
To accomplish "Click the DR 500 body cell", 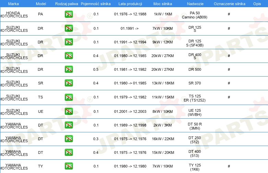I will (x=195, y=69).
